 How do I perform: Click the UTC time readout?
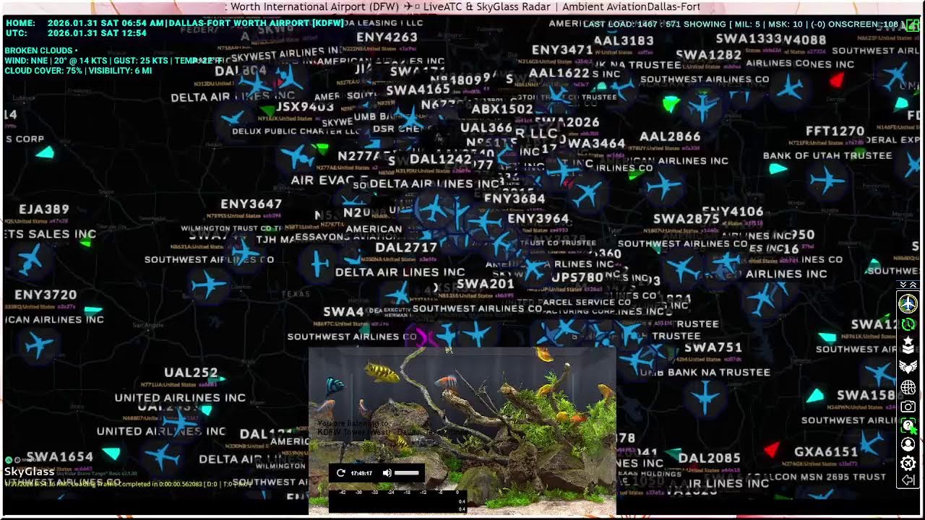point(76,33)
